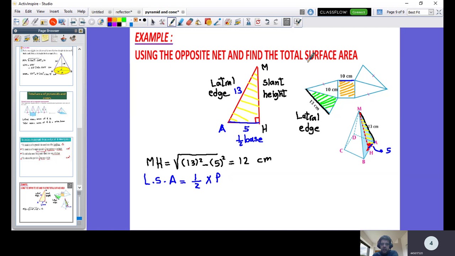Toggle the Page Browser pin icon
This screenshot has height=256, width=455.
click(81, 31)
